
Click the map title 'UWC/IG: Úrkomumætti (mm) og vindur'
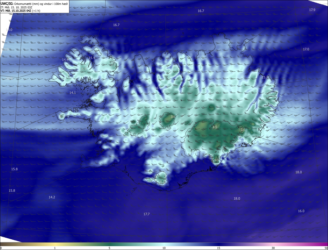click(34, 4)
